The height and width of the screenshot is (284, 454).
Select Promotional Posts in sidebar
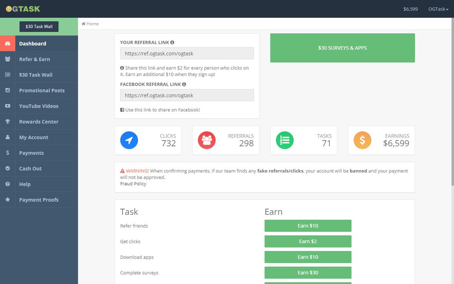coord(39,90)
